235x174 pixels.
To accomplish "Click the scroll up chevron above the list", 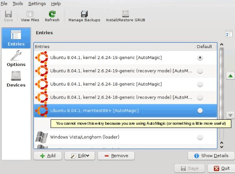I will point(222,44).
